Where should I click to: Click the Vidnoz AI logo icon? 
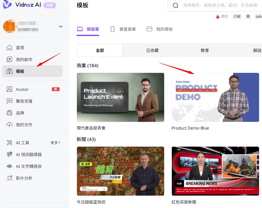7,4
